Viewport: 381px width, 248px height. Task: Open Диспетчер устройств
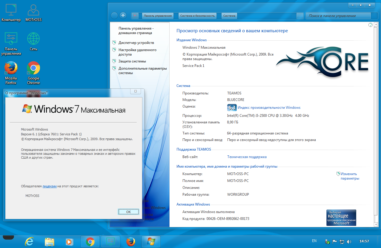pyautogui.click(x=136, y=43)
